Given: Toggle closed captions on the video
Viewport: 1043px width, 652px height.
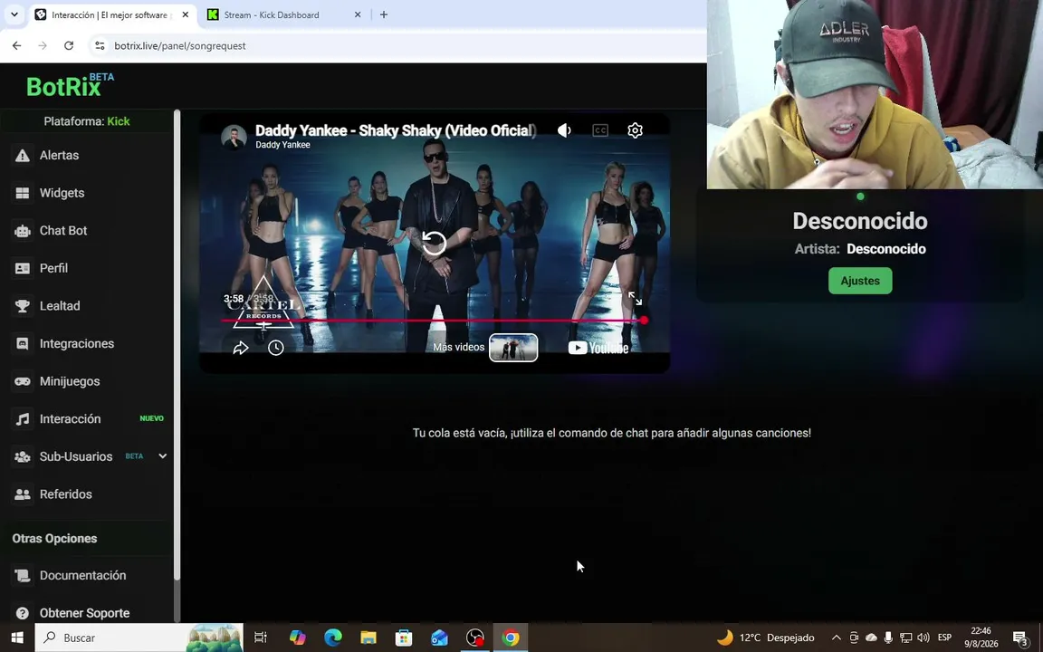Looking at the screenshot, I should [600, 130].
